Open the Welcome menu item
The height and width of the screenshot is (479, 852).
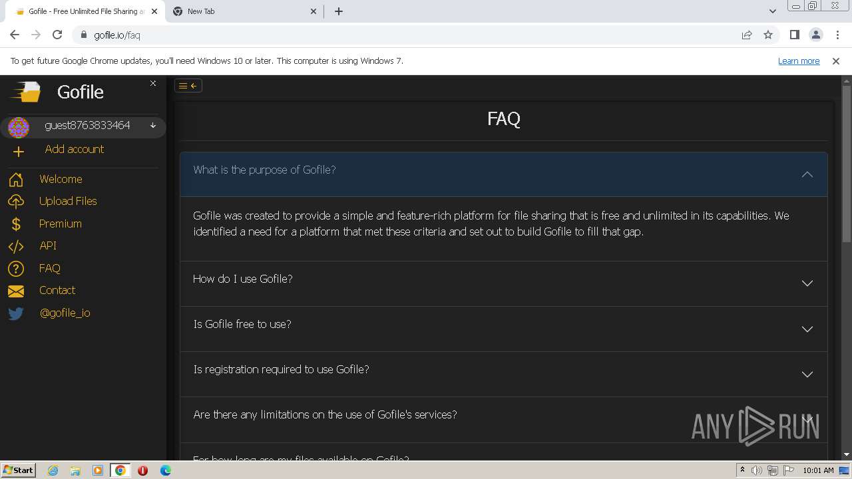coord(61,179)
